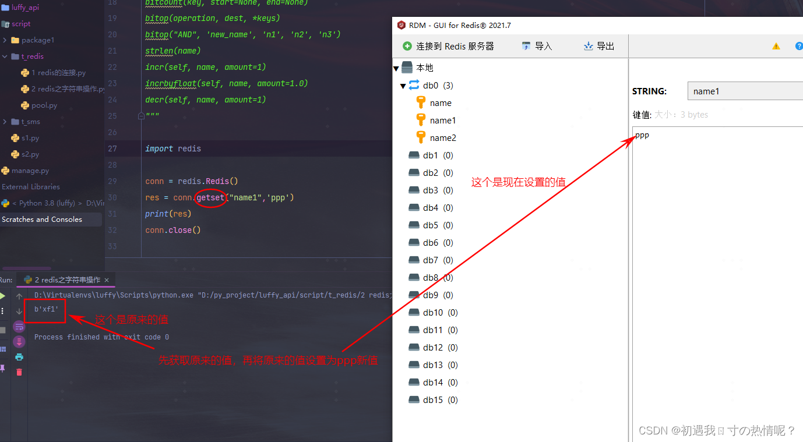Click the STRING key name field 'name1'
Image resolution: width=803 pixels, height=442 pixels.
745,91
